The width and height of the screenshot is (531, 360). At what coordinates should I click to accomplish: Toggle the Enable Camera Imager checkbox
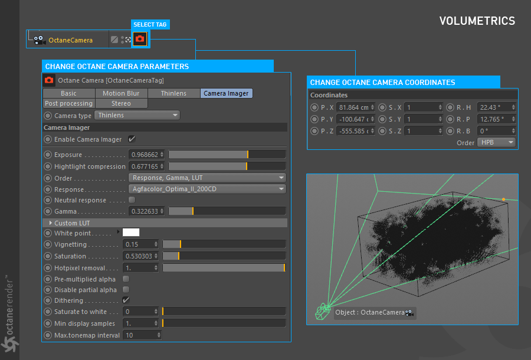click(x=132, y=139)
